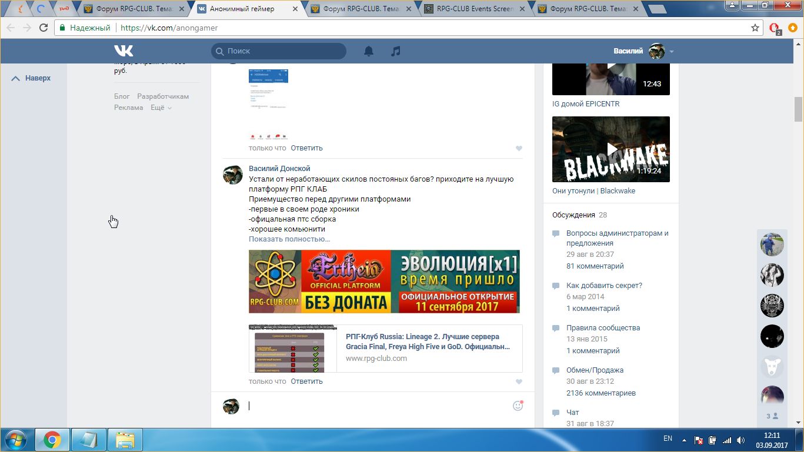Image resolution: width=804 pixels, height=452 pixels.
Task: Open the Правила сообщества discussion
Action: click(x=603, y=328)
